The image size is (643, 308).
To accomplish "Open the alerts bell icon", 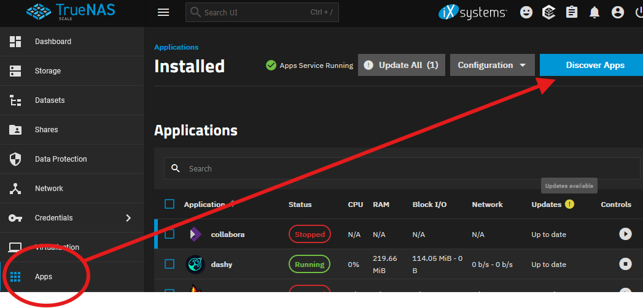I will 594,13.
